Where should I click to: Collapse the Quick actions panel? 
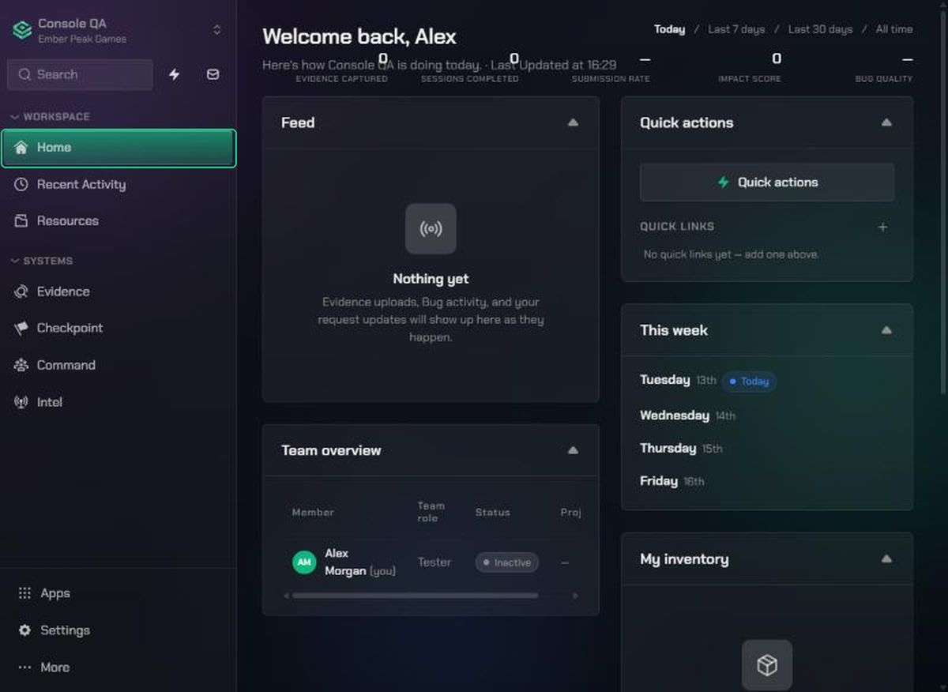coord(886,122)
